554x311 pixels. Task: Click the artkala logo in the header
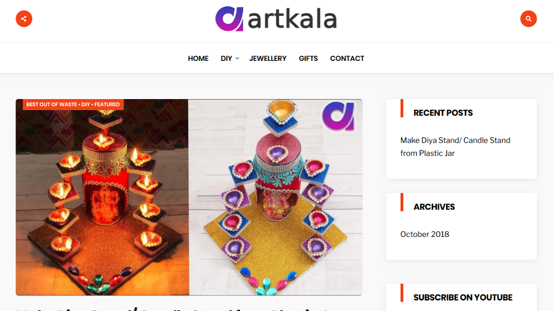(x=276, y=19)
